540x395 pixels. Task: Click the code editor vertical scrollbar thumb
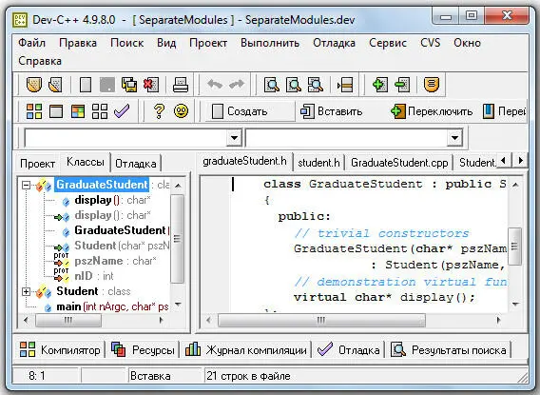tap(514, 247)
